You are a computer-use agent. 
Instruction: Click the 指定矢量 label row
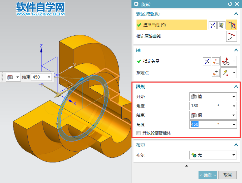click(151, 61)
